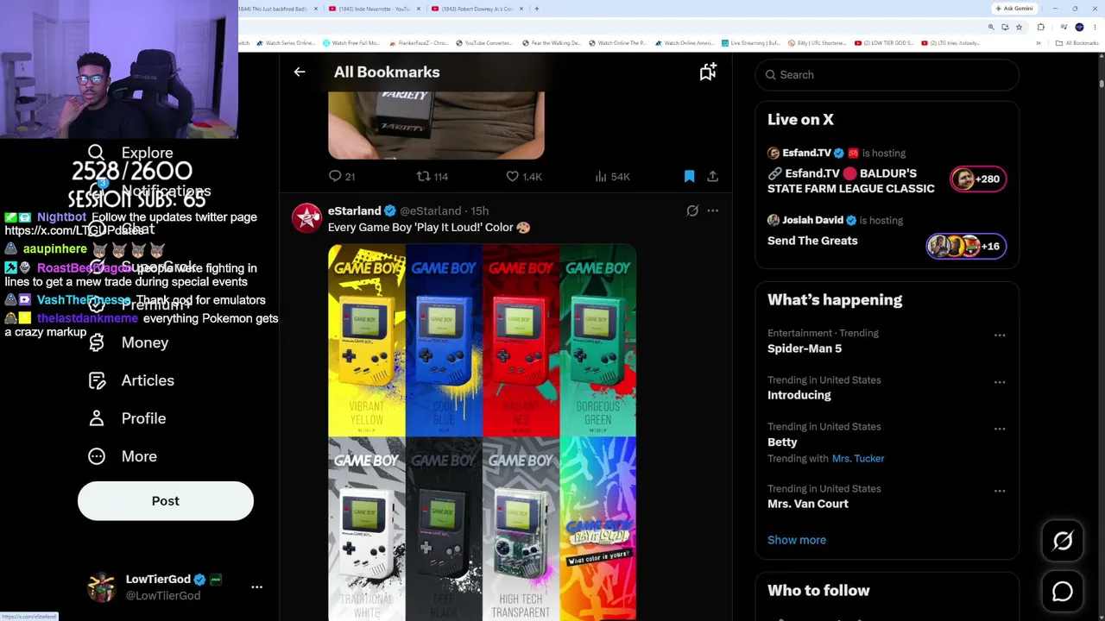Image resolution: width=1105 pixels, height=621 pixels.
Task: Switch to This Just backfired Badly tab
Action: [x=279, y=9]
